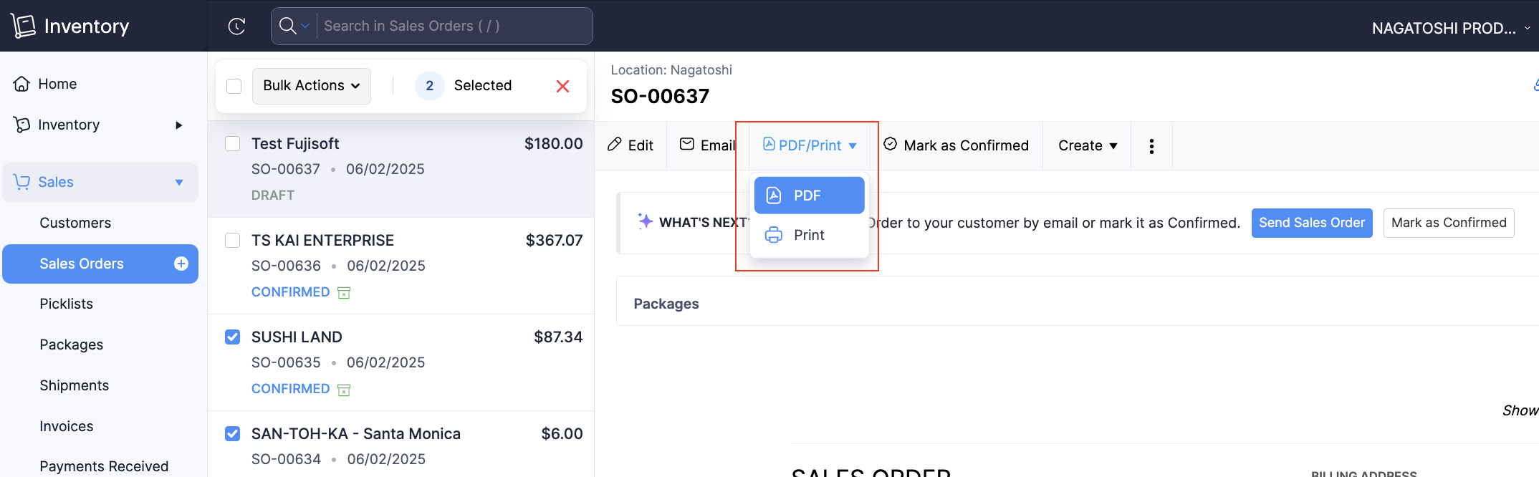Uncheck the SAN-TOH-KA Santa Monica checkbox
This screenshot has width=1539, height=477.
233,433
